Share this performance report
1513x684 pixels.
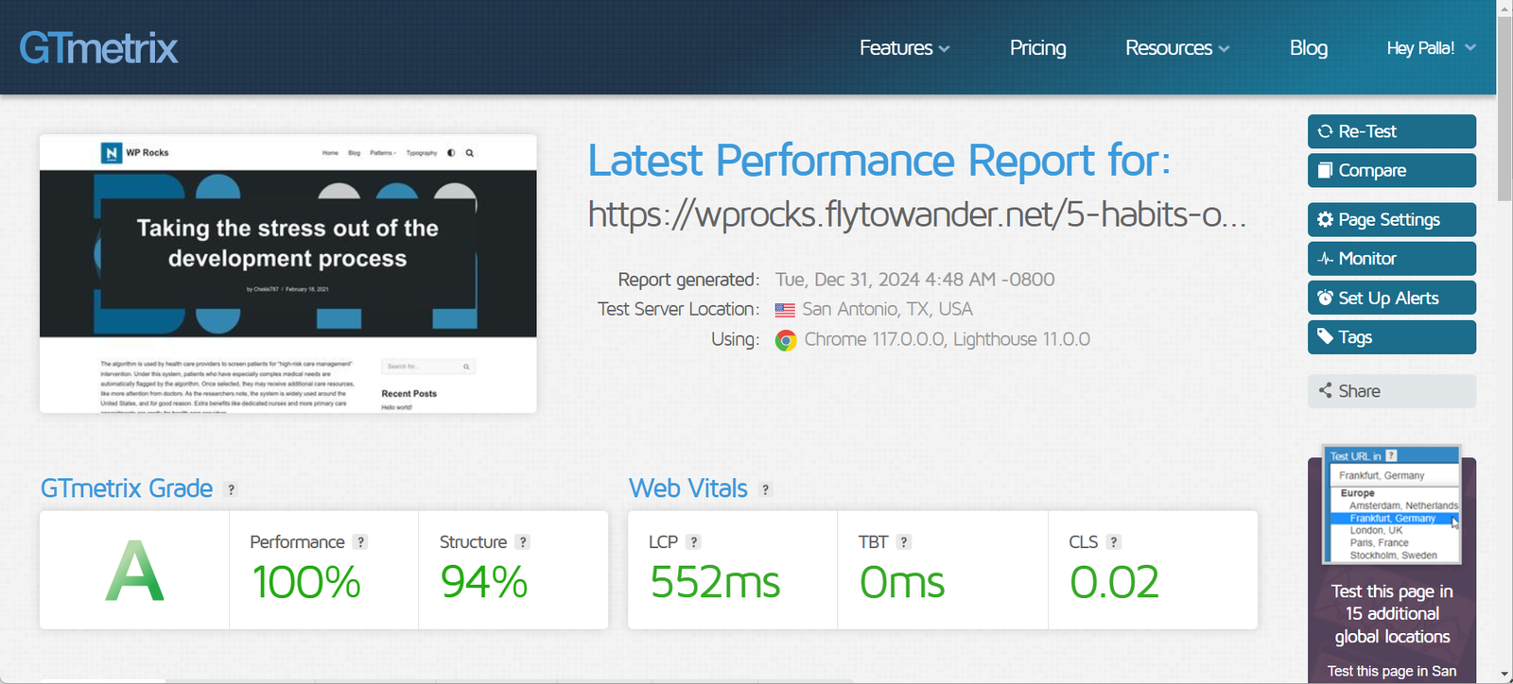pyautogui.click(x=1391, y=391)
